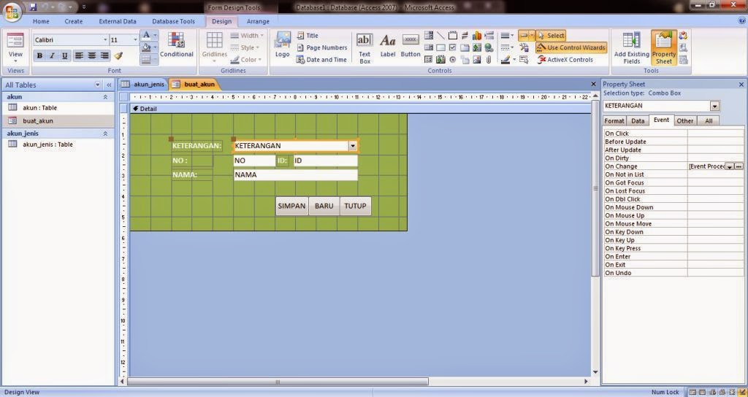Select the Rectangle control icon
The width and height of the screenshot is (748, 397).
coord(440,47)
